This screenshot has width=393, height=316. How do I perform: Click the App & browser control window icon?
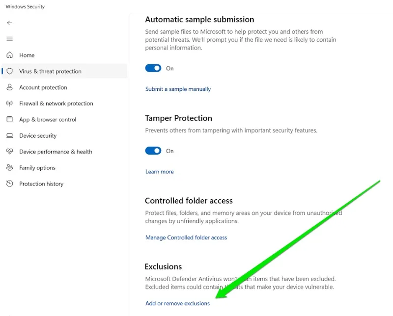pyautogui.click(x=9, y=119)
